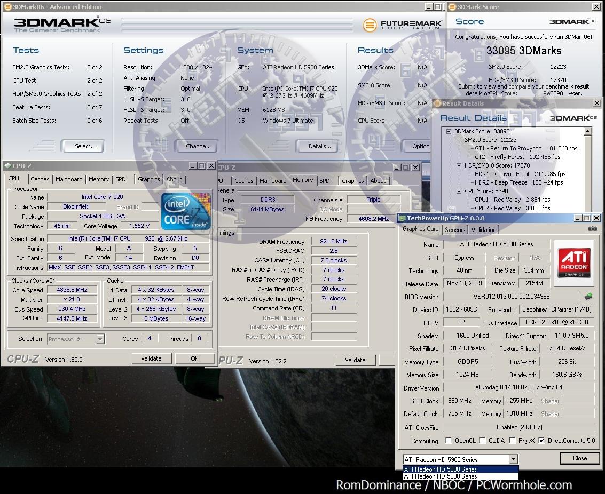Viewport: 605px width, 494px height.
Task: Click the GPU-Z title bar icon
Action: pyautogui.click(x=402, y=218)
